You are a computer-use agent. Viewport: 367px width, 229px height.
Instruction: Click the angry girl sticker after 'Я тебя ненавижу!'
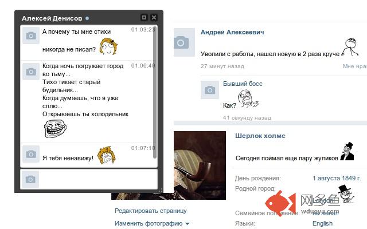[x=107, y=155]
